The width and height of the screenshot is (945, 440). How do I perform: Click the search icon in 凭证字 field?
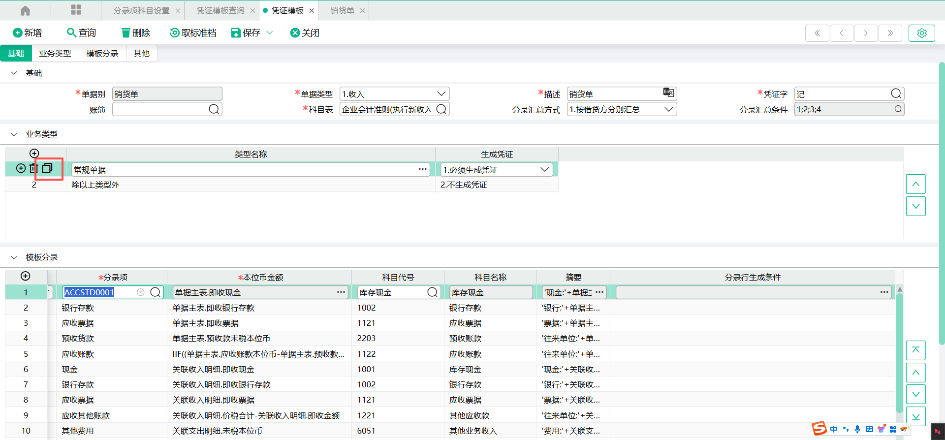click(x=896, y=94)
